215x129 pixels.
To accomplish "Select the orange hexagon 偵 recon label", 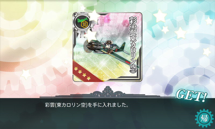I will tap(84, 24).
